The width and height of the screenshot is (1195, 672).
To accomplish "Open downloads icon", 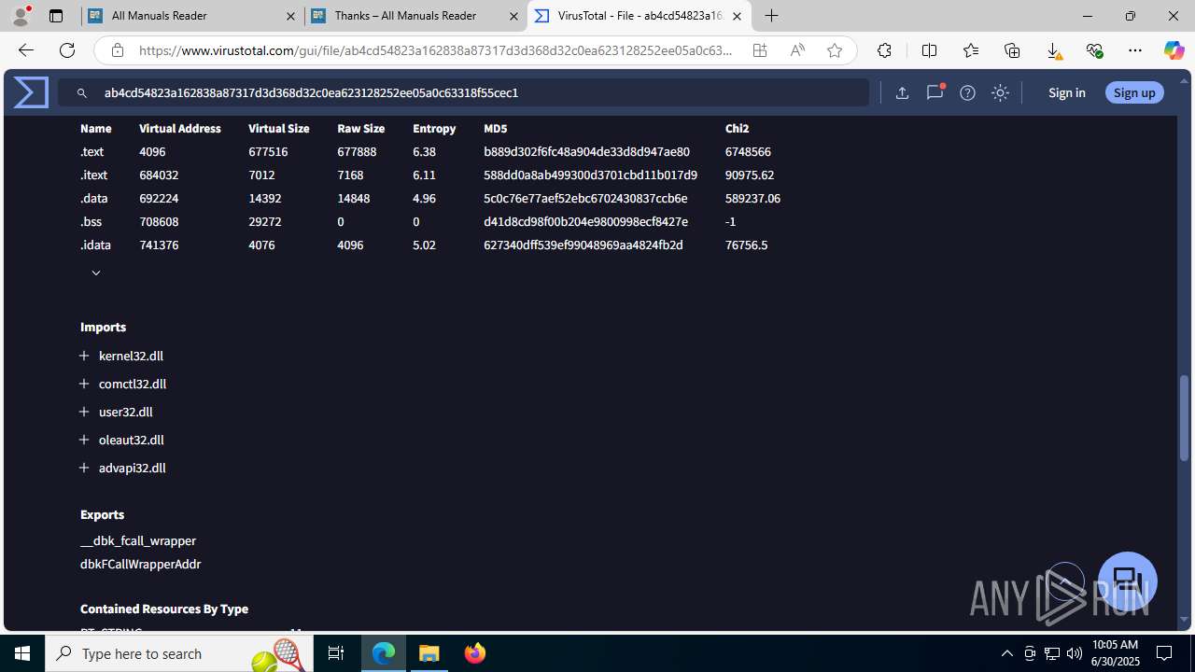I will (x=1053, y=50).
